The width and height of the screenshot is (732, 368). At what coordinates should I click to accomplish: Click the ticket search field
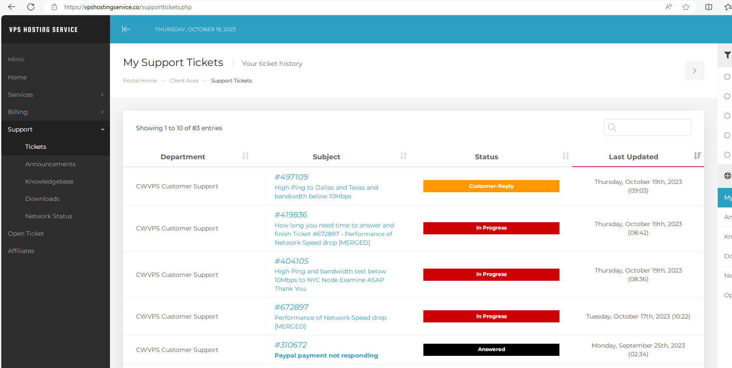pyautogui.click(x=648, y=127)
